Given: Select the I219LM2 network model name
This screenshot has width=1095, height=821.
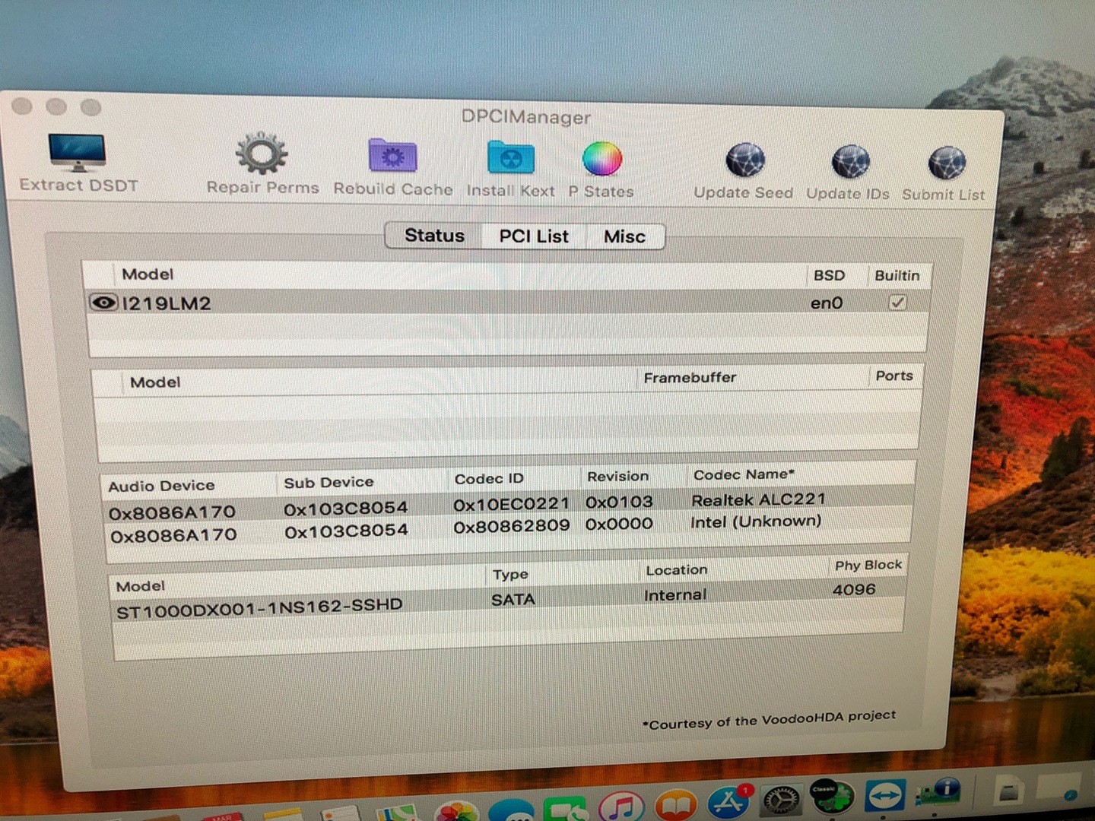Looking at the screenshot, I should point(167,303).
